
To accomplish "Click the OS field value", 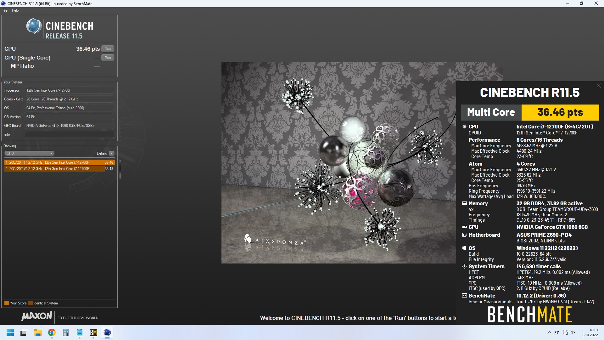I will point(69,108).
